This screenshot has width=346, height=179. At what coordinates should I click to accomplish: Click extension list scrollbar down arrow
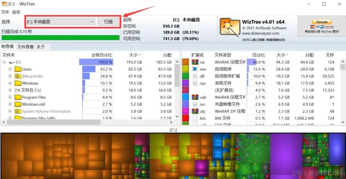pos(343,122)
